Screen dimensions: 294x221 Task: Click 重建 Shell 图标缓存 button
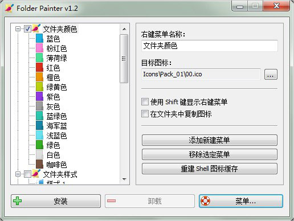pyautogui.click(x=210, y=169)
